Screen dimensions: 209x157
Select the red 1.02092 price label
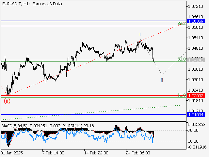click(195, 96)
